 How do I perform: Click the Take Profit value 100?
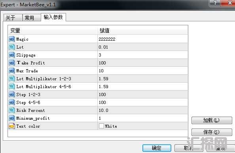point(102,63)
